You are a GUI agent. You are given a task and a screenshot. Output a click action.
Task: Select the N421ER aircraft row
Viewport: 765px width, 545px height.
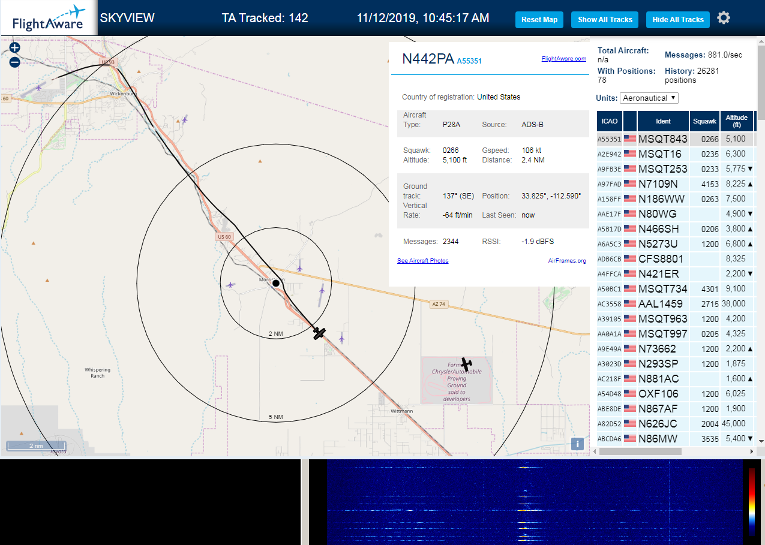coord(675,274)
